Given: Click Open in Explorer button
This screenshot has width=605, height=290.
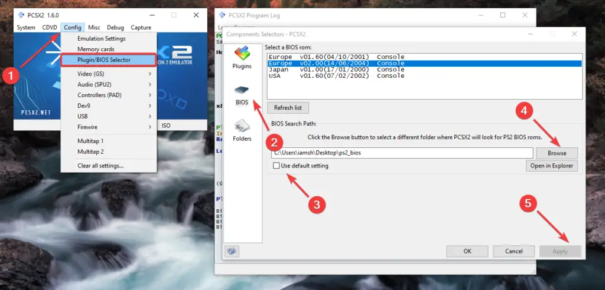Looking at the screenshot, I should [x=551, y=166].
